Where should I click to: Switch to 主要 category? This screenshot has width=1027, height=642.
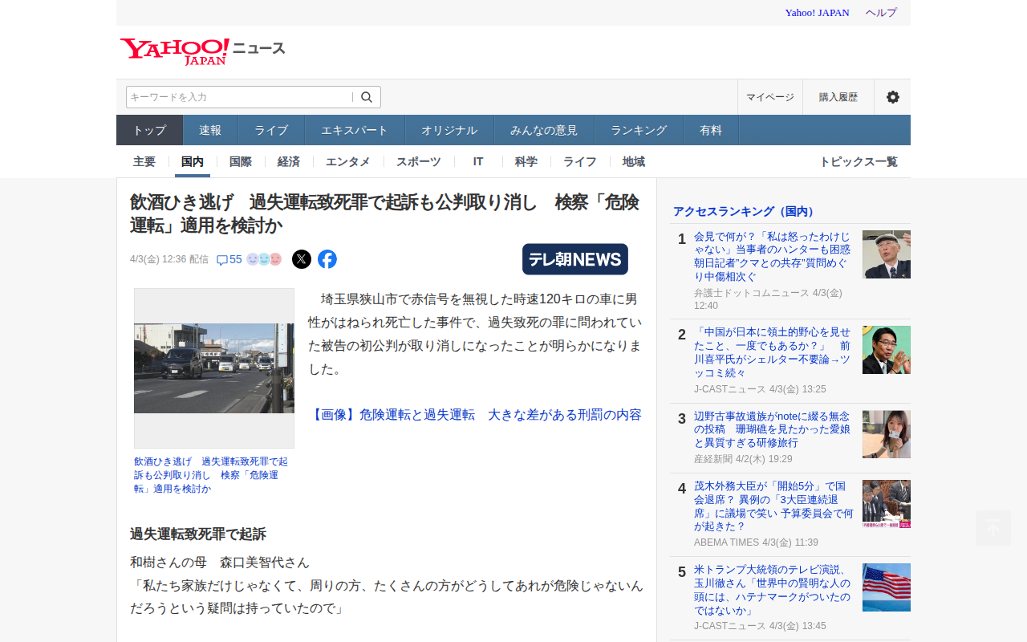[x=144, y=161]
